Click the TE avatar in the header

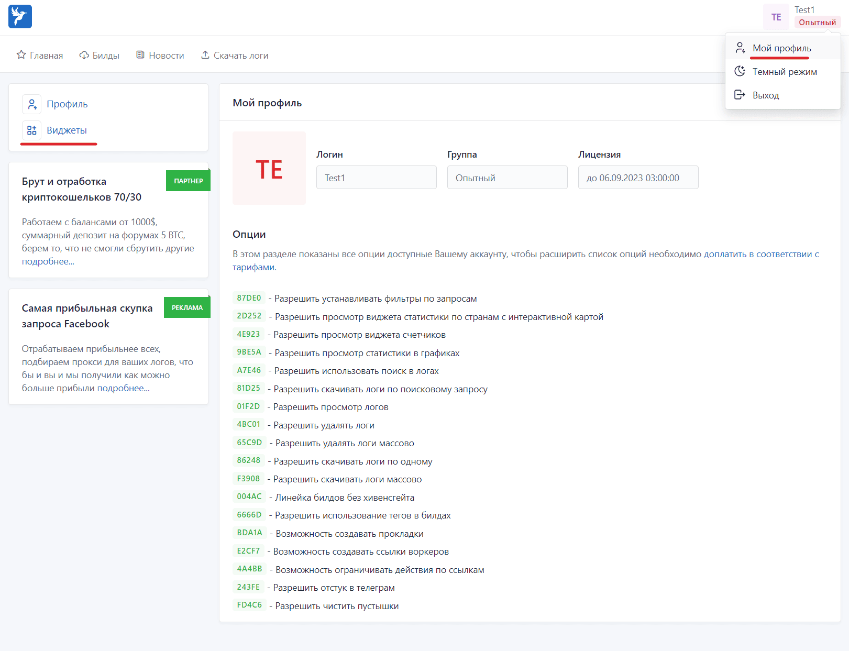point(776,17)
